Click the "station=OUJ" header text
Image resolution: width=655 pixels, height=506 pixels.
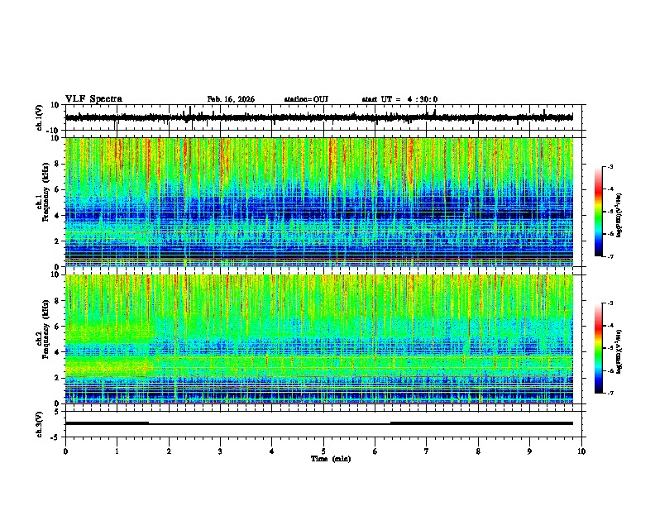pyautogui.click(x=306, y=99)
